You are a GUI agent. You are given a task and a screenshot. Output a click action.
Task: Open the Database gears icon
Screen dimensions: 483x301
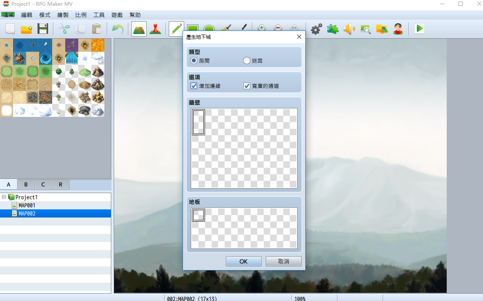(316, 29)
